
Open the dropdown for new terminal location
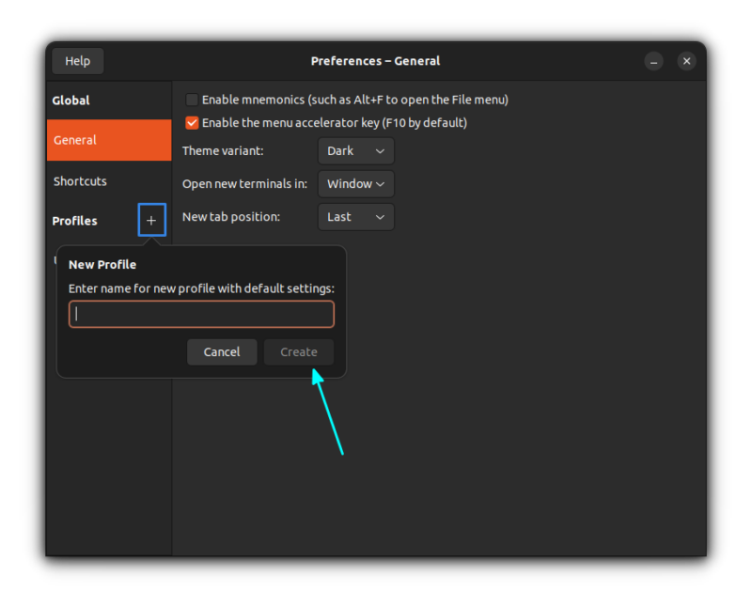[x=355, y=183]
